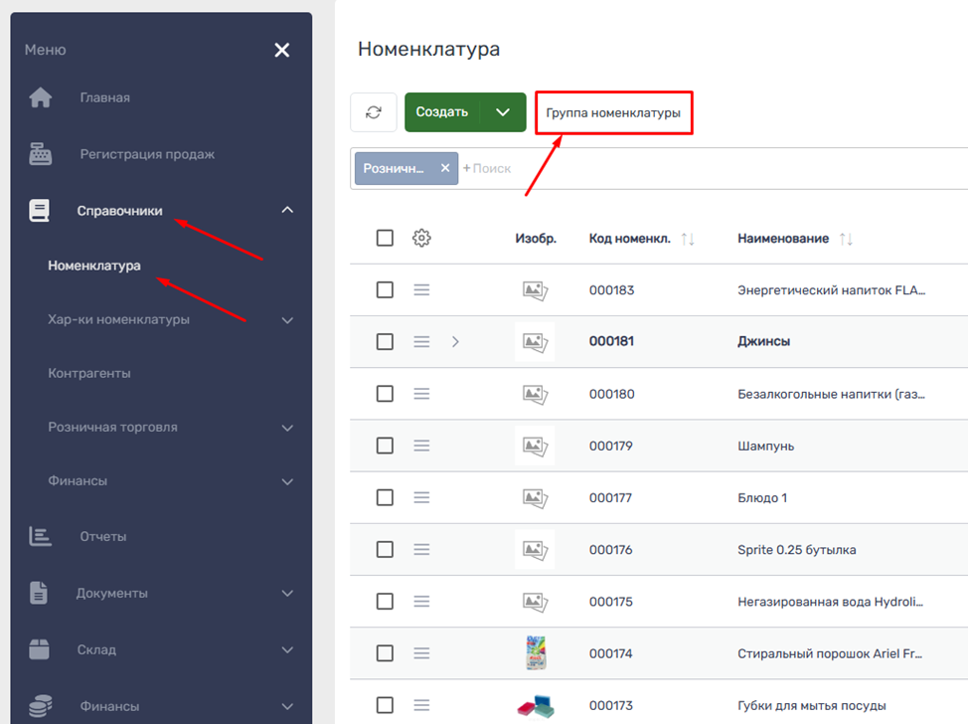Click the Склад box icon in sidebar
Screen dimensions: 968x724
pyautogui.click(x=40, y=649)
